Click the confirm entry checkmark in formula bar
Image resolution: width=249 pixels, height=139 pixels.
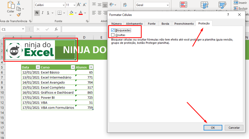47,29
